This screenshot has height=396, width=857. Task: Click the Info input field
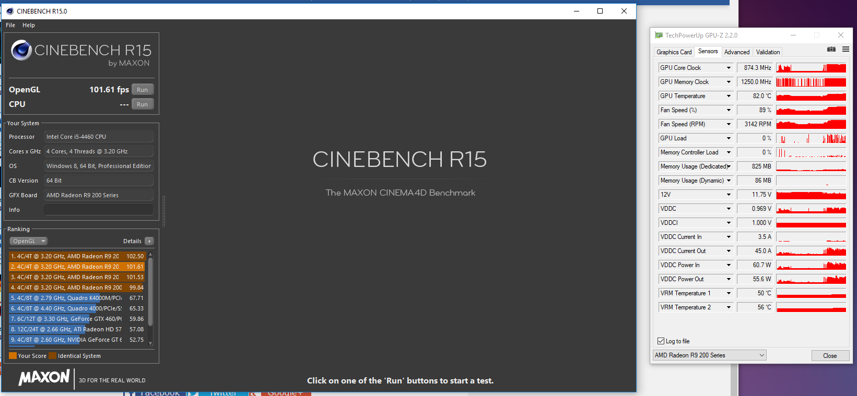(x=99, y=210)
